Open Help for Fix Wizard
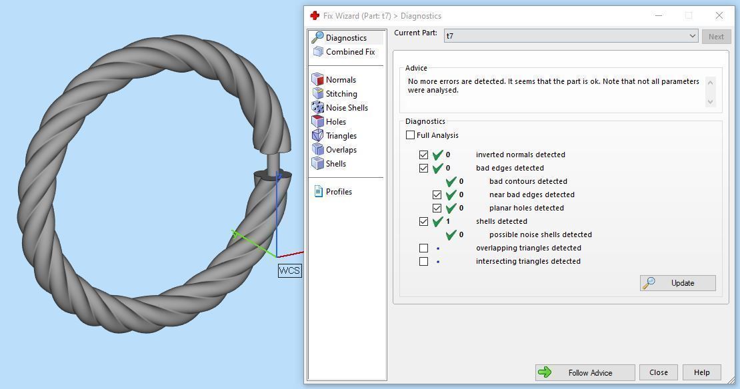The image size is (740, 389). pyautogui.click(x=702, y=372)
